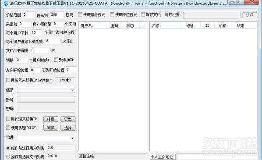Expand the 代理 combo box
This screenshot has height=160, width=262.
[x=46, y=138]
